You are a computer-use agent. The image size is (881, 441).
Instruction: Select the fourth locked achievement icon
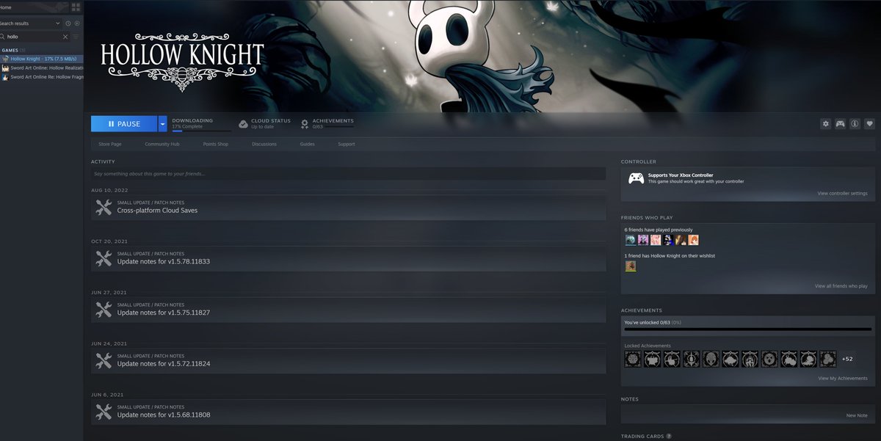(692, 359)
